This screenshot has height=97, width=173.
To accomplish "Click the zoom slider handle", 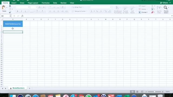I will (154, 92).
